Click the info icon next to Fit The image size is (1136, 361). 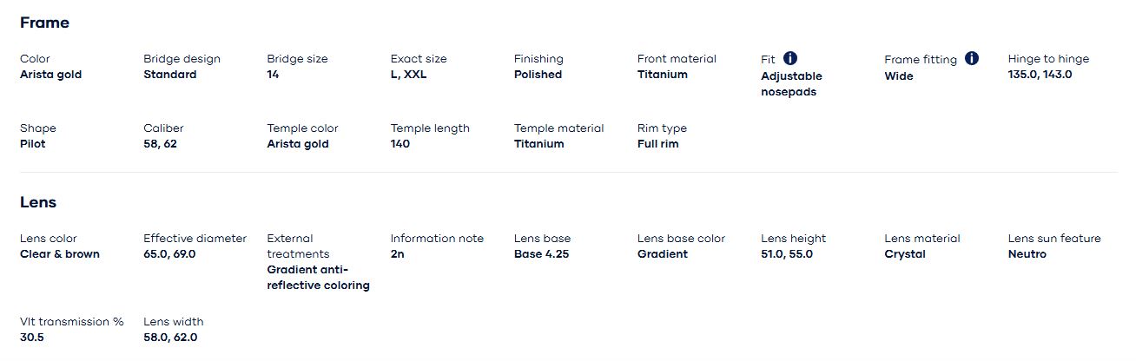(790, 58)
